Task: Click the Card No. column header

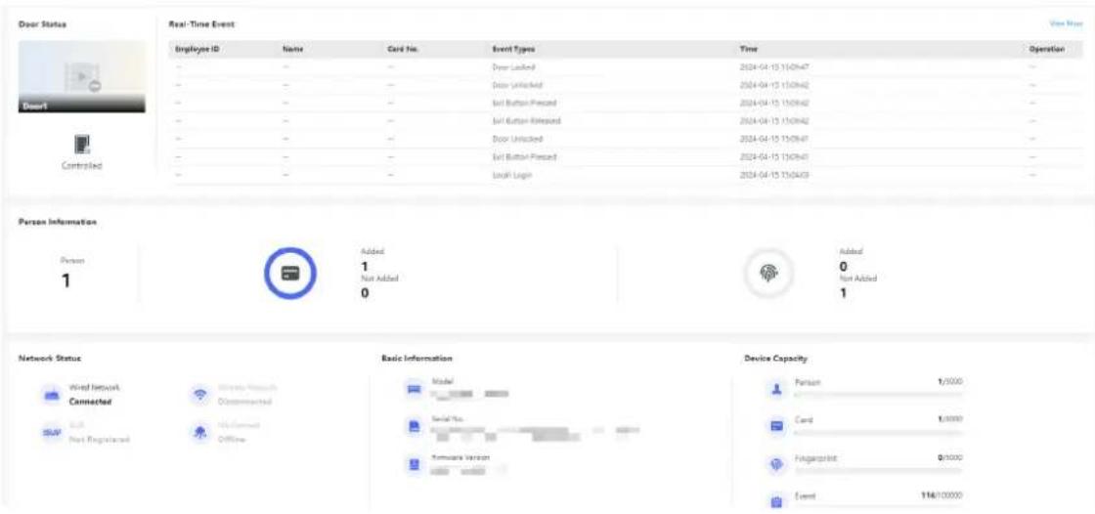Action: pyautogui.click(x=402, y=49)
